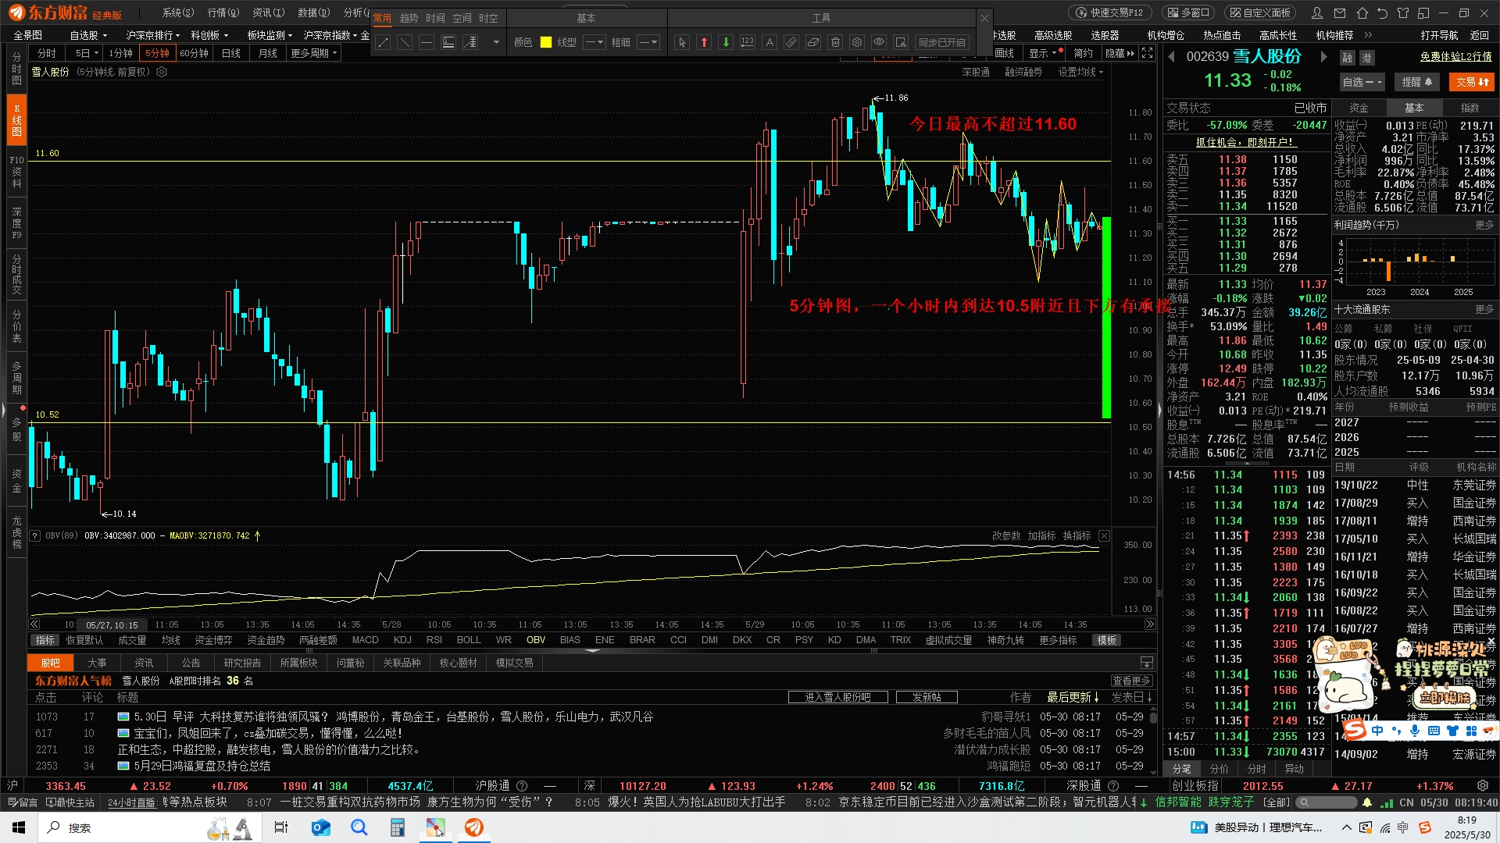Click 免费体验L2行情 link
Screen dimensions: 1500x843
[1455, 57]
